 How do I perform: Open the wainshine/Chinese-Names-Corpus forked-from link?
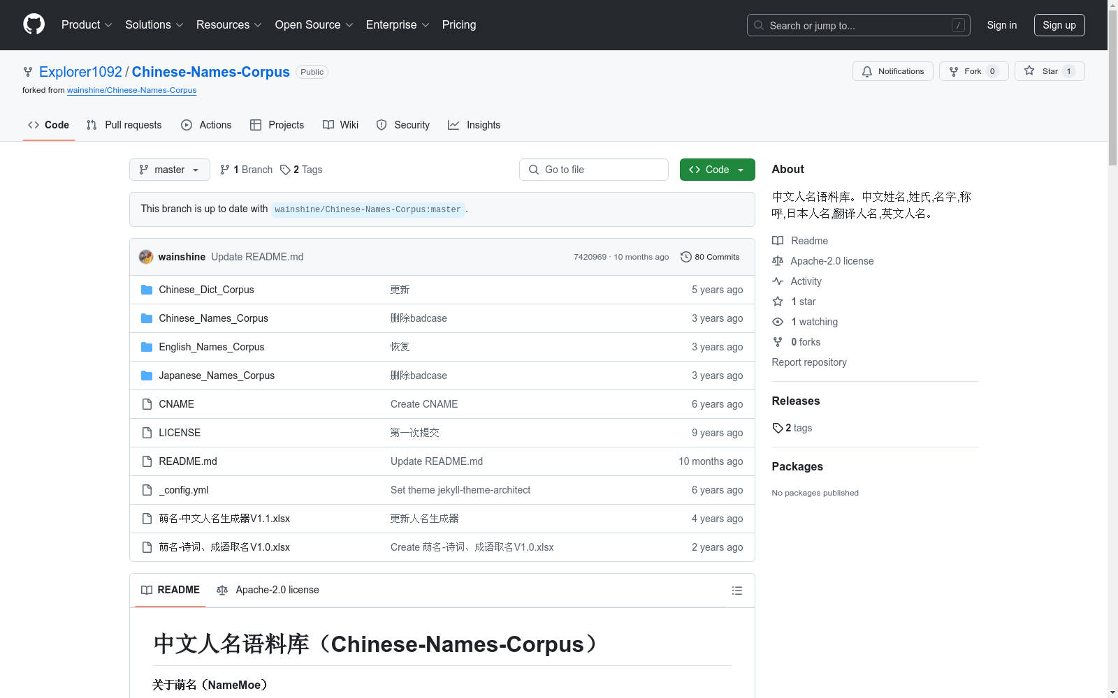[x=131, y=90]
